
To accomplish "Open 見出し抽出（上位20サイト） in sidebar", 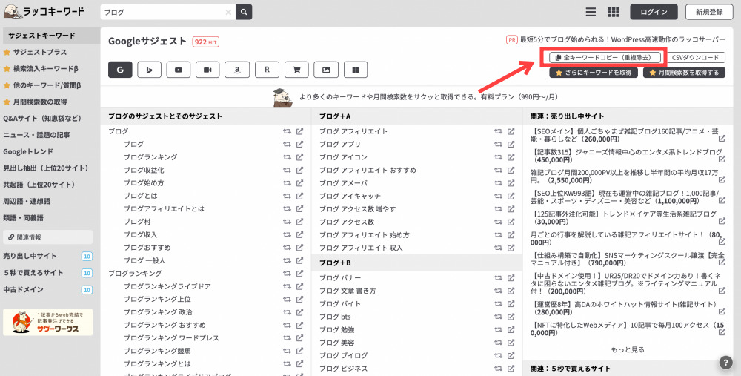I will (x=46, y=168).
